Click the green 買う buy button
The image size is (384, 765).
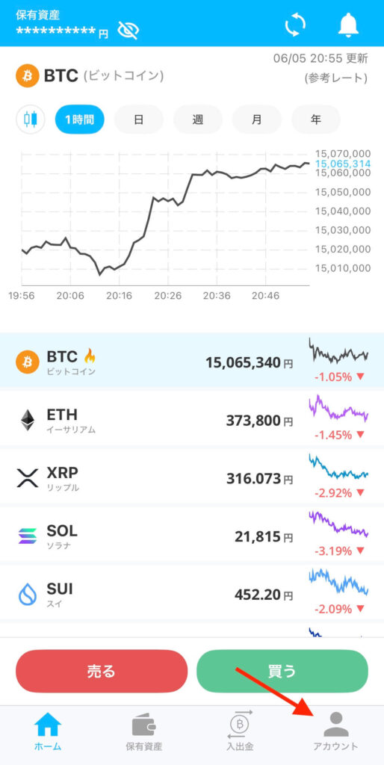(282, 672)
